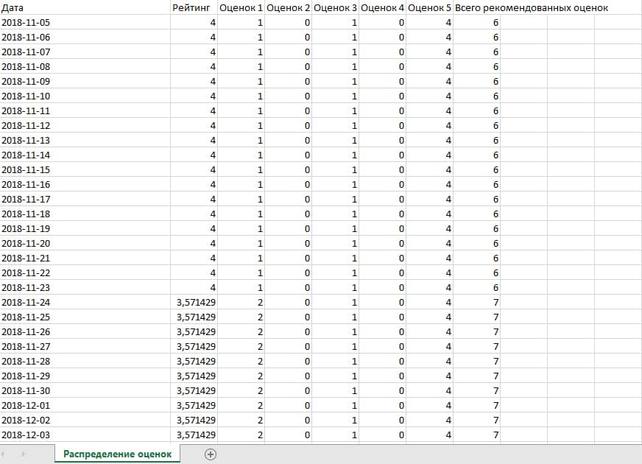The height and width of the screenshot is (464, 642).
Task: Select rating 3,571429 in the 2018-12-03 row
Action: coord(194,435)
